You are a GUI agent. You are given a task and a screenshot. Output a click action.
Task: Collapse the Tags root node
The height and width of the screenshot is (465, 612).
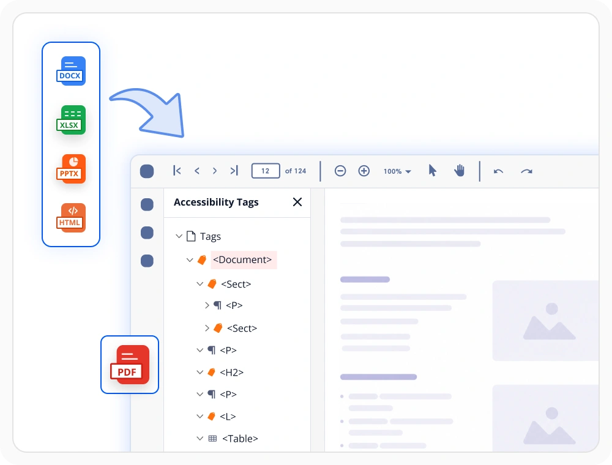(x=179, y=236)
